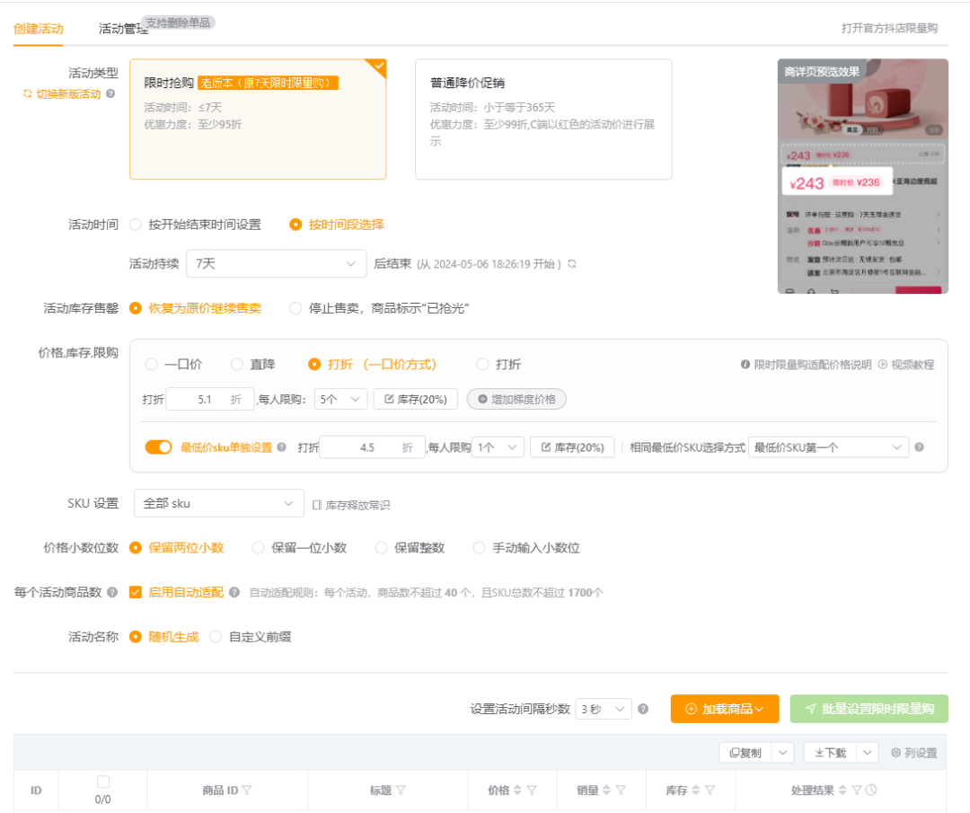The width and height of the screenshot is (970, 813).
Task: Click the help icon next to 设置活动间隔秒数
Action: point(644,709)
